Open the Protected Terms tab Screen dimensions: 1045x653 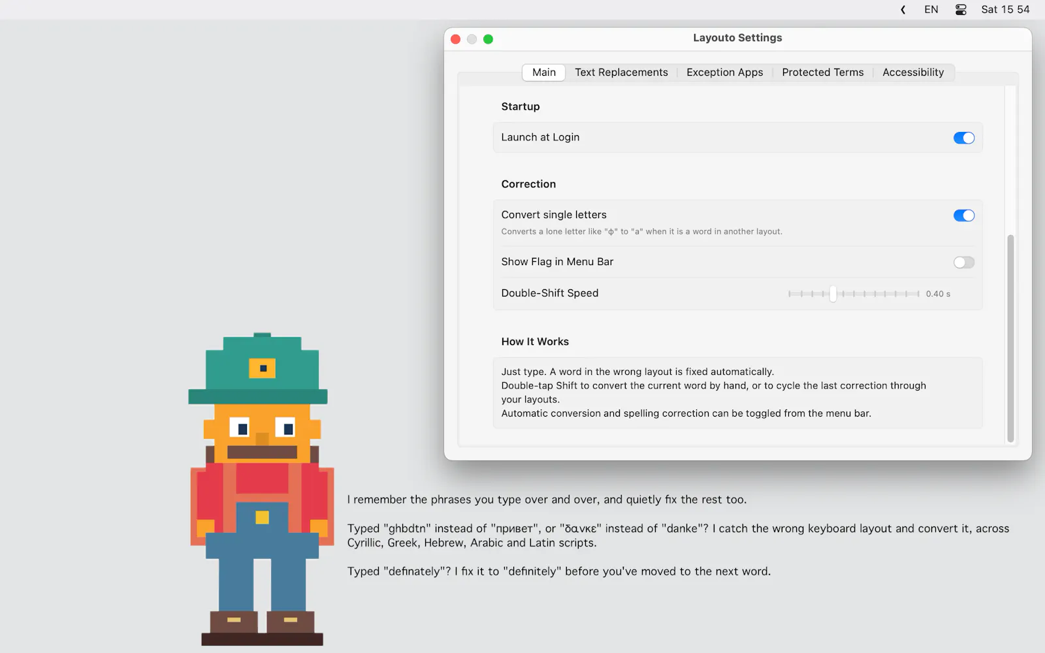822,72
